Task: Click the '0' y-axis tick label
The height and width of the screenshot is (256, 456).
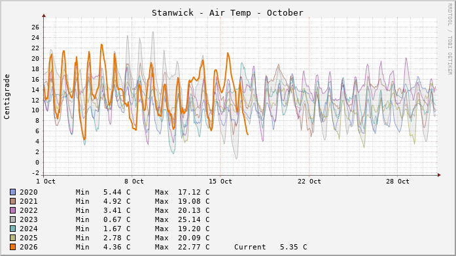Action: coord(37,163)
